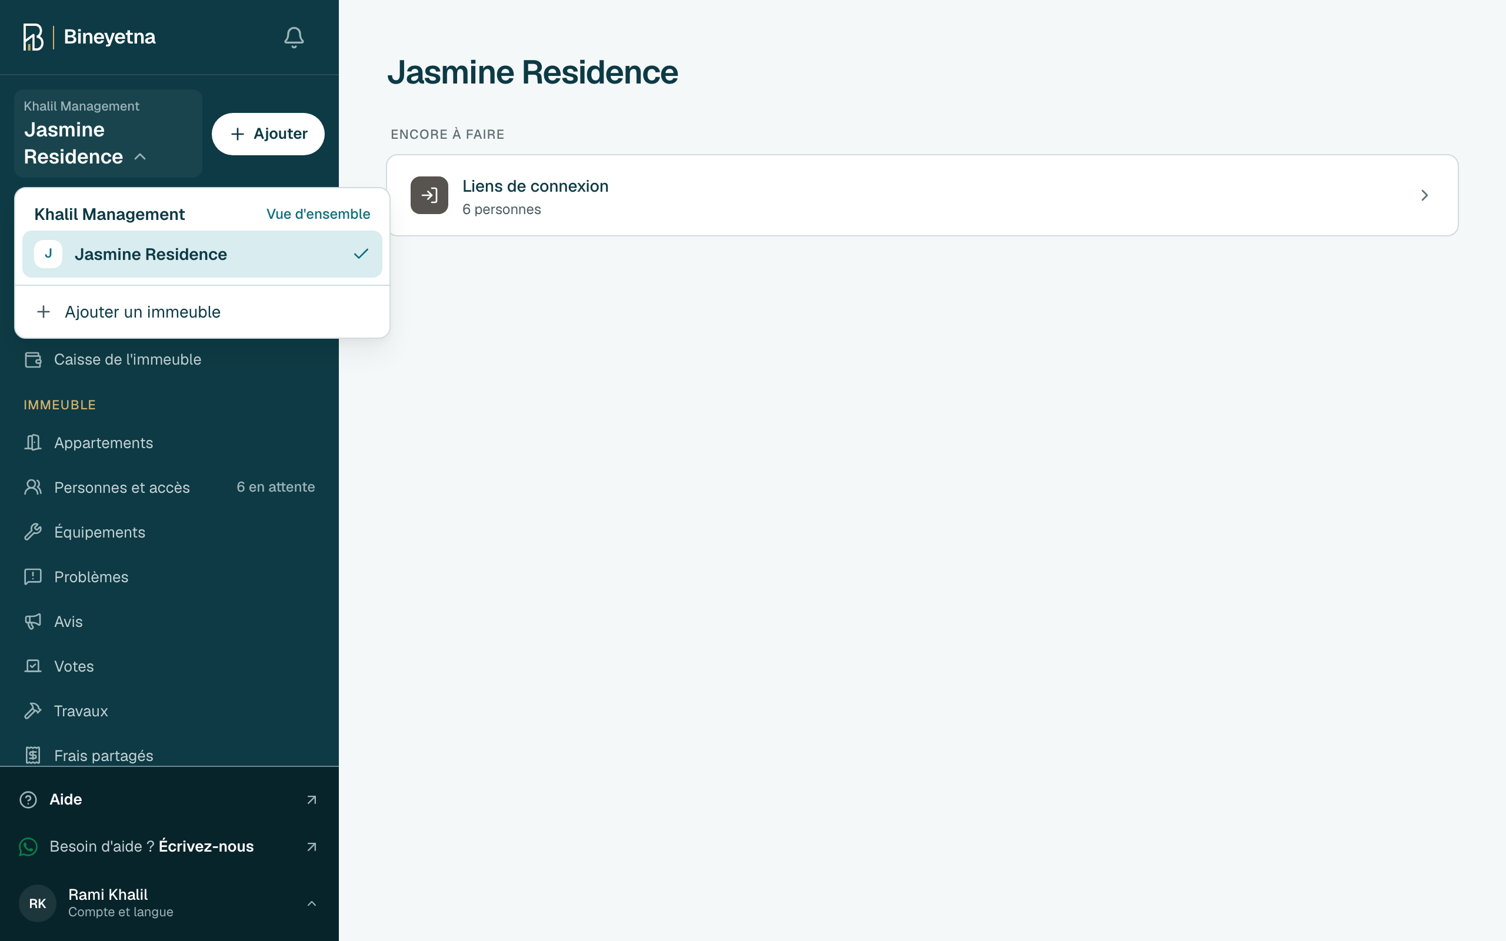Navigate to Équipements
This screenshot has height=941, width=1506.
[169, 532]
